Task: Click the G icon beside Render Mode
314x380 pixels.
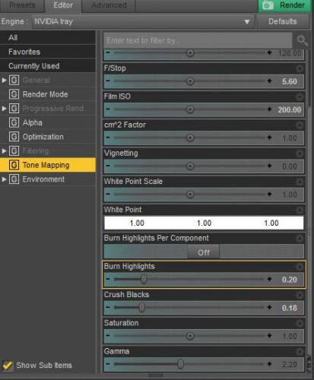Action: tap(14, 94)
